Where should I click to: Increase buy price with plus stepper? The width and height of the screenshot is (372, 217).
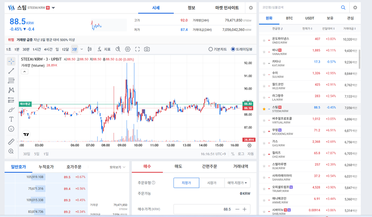[x=245, y=209]
